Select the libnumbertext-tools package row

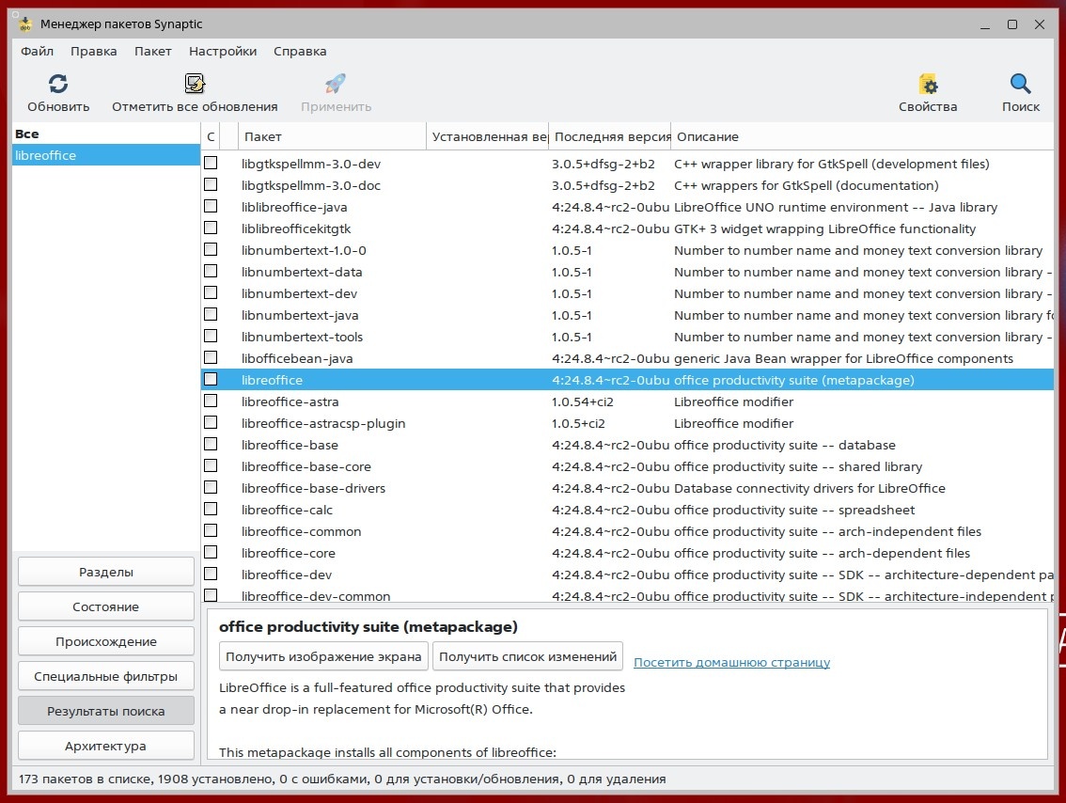[627, 337]
